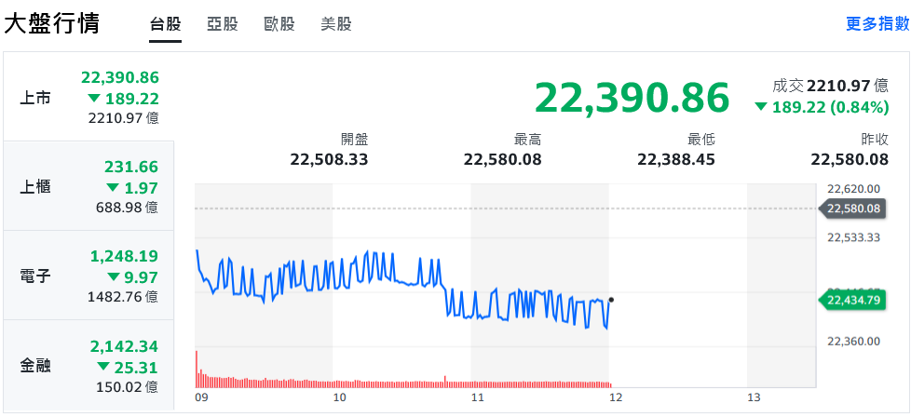The image size is (911, 417).
Task: Click the green down arrow under 成交 2210.97
Action: (x=761, y=107)
